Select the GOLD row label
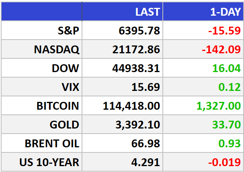 64,125
